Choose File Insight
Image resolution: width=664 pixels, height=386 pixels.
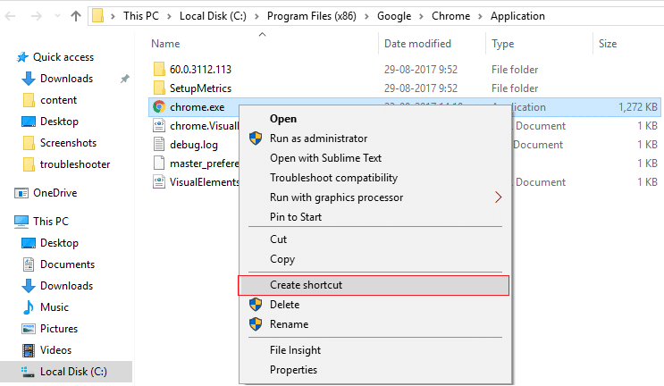click(375, 350)
